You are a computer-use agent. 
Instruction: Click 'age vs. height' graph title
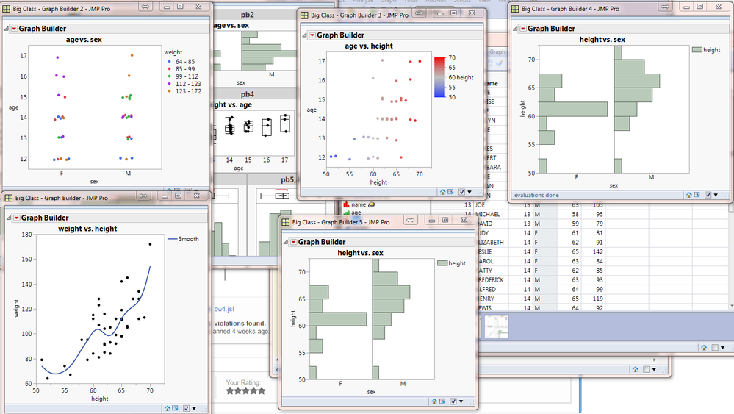point(369,46)
